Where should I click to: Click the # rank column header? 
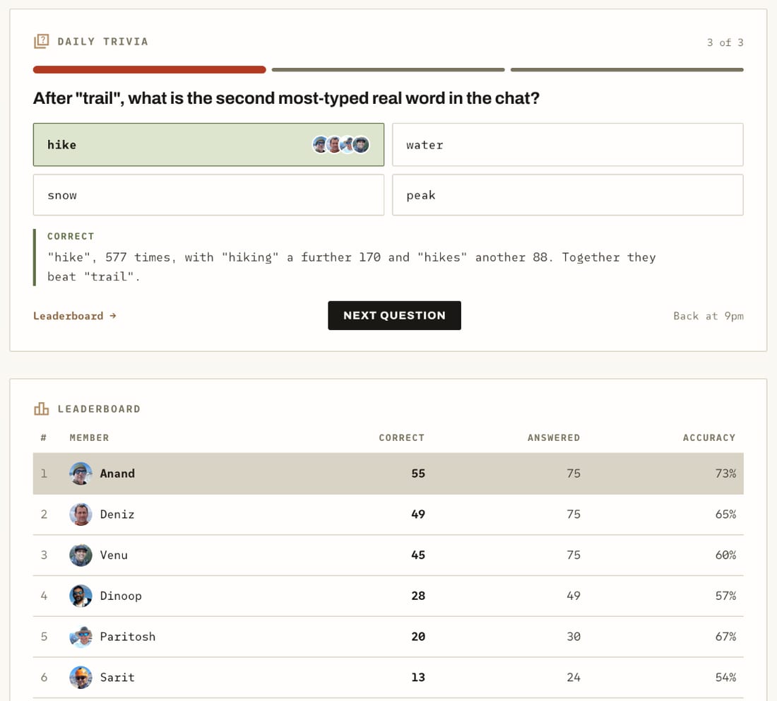[44, 437]
